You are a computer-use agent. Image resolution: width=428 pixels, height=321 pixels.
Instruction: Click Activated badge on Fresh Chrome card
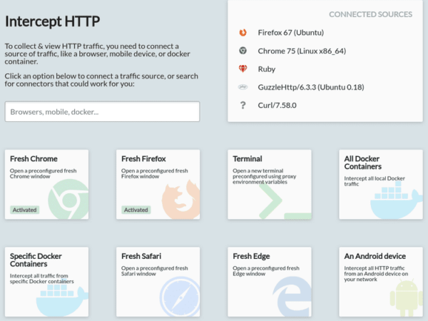pos(25,210)
